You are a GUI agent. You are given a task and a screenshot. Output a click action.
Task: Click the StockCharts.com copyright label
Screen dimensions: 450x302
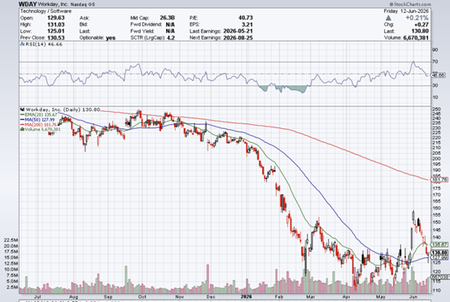coord(410,4)
